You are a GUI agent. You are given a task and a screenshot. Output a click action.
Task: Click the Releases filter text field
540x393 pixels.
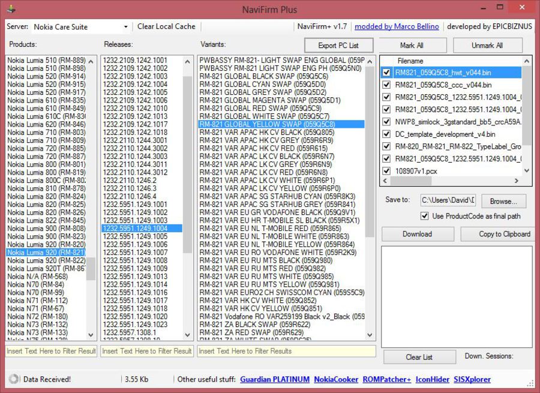(x=147, y=351)
